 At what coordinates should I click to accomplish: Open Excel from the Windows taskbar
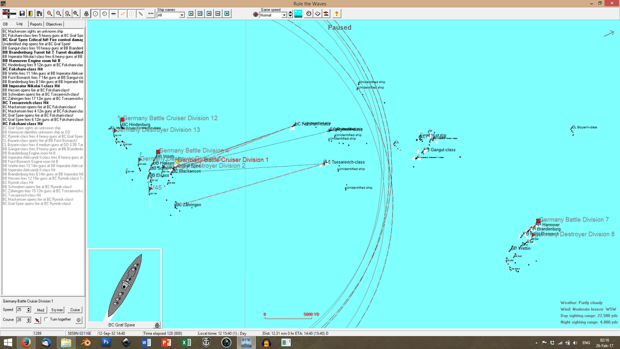186,343
